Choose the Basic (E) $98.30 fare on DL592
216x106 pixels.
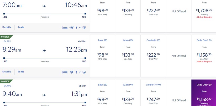click(x=102, y=56)
